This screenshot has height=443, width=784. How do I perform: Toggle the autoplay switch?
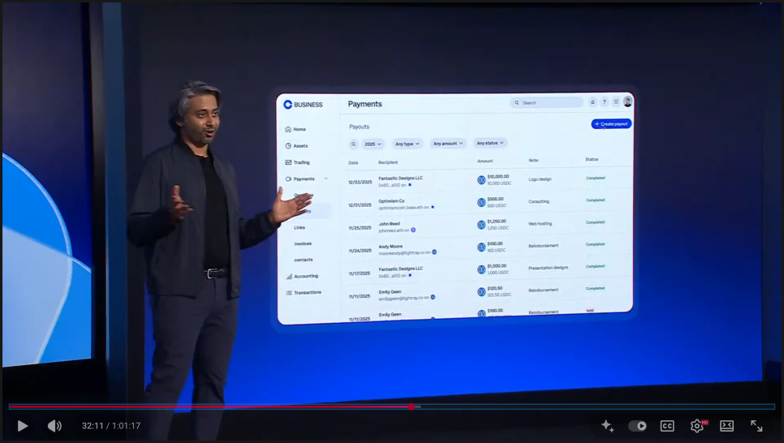(x=638, y=426)
